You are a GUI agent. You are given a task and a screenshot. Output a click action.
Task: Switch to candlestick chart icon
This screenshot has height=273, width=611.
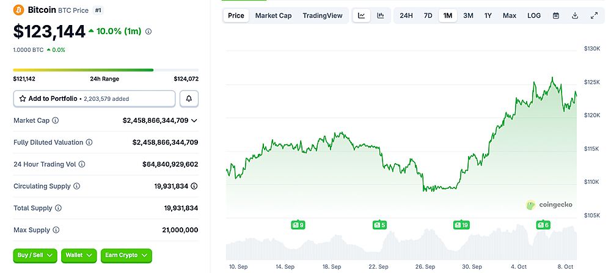coord(381,15)
